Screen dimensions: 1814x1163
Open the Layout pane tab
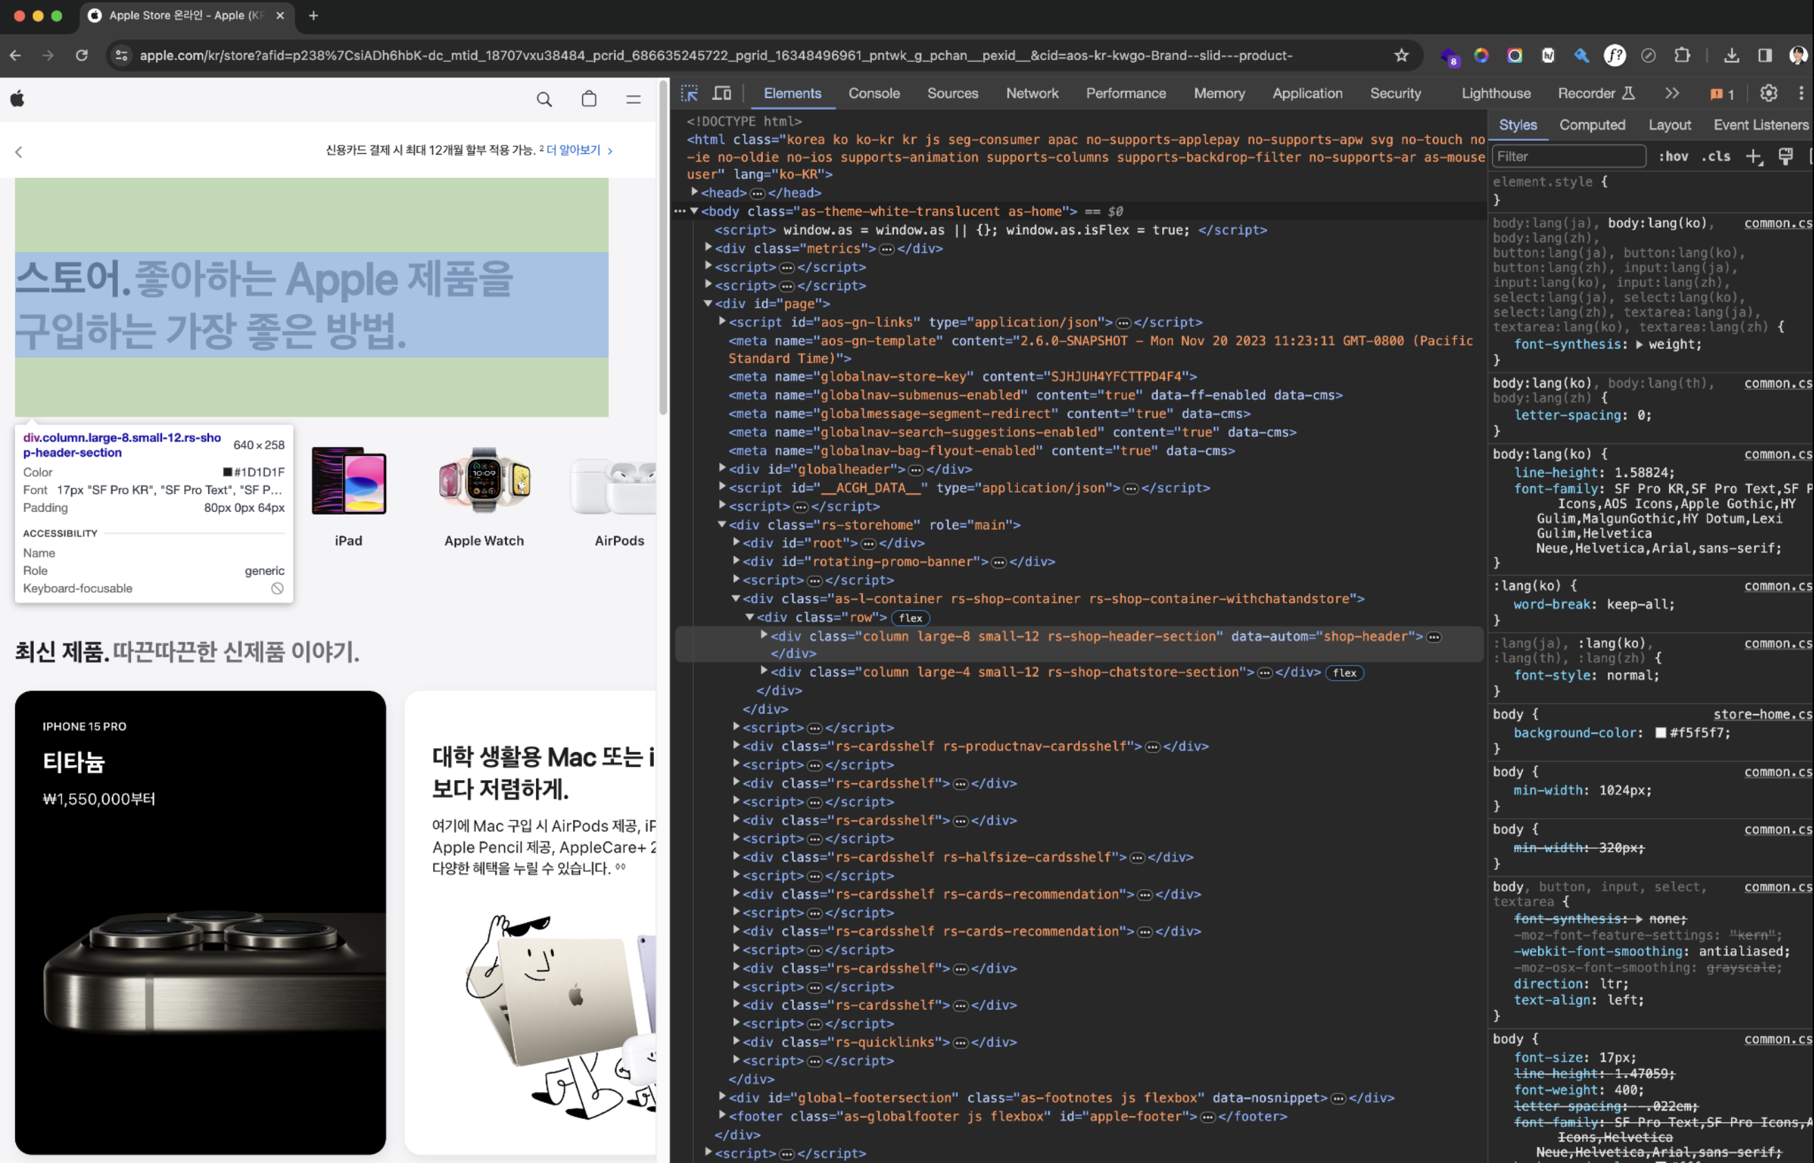[1669, 126]
